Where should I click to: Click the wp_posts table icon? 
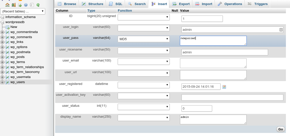pos(7,57)
